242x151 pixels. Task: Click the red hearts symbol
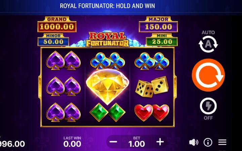152,113
